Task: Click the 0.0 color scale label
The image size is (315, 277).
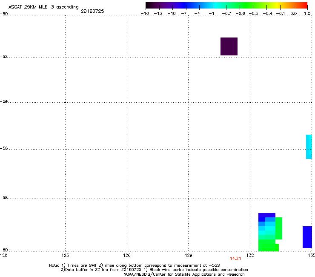Action: (294, 14)
